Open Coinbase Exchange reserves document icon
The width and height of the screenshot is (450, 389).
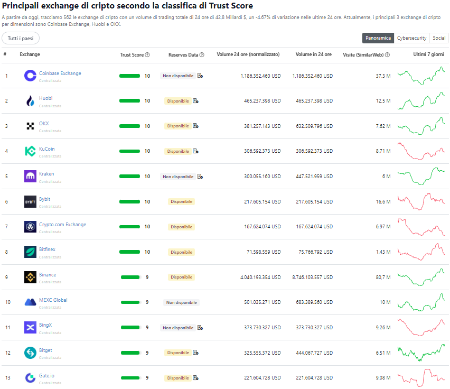pyautogui.click(x=200, y=76)
